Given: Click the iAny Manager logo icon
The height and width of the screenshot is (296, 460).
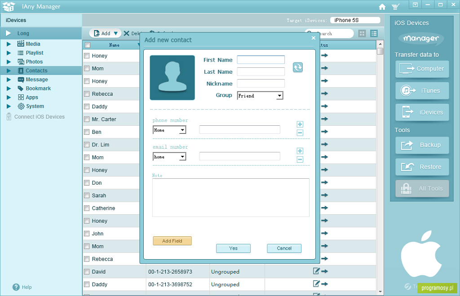Looking at the screenshot, I should pos(9,6).
